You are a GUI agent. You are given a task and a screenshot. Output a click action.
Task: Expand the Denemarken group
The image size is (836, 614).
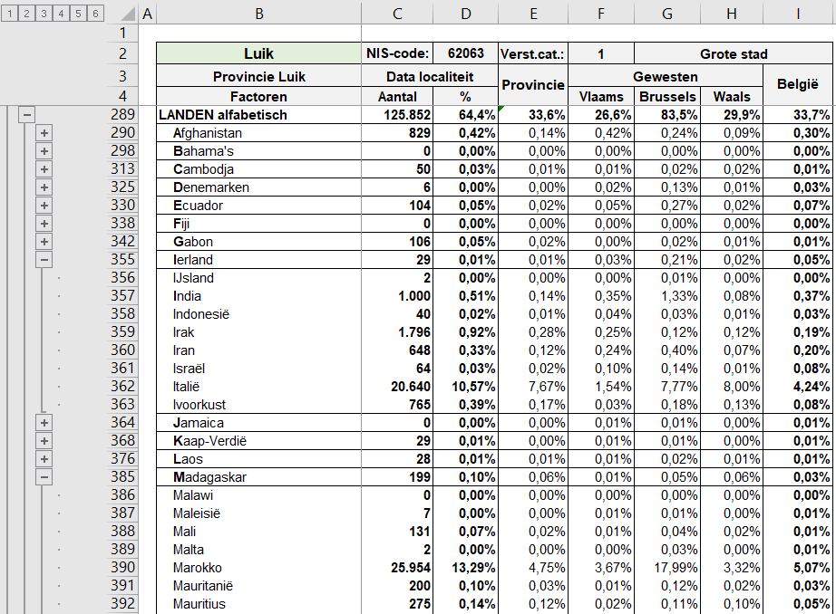coord(44,187)
